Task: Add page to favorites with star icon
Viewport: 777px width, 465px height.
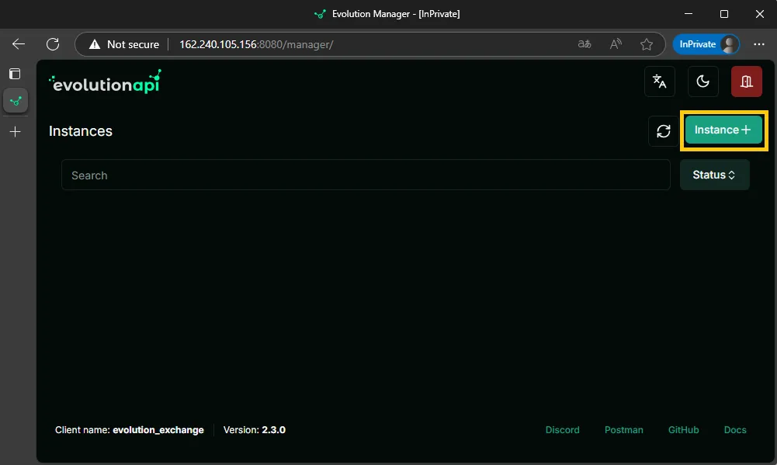Action: pos(646,44)
